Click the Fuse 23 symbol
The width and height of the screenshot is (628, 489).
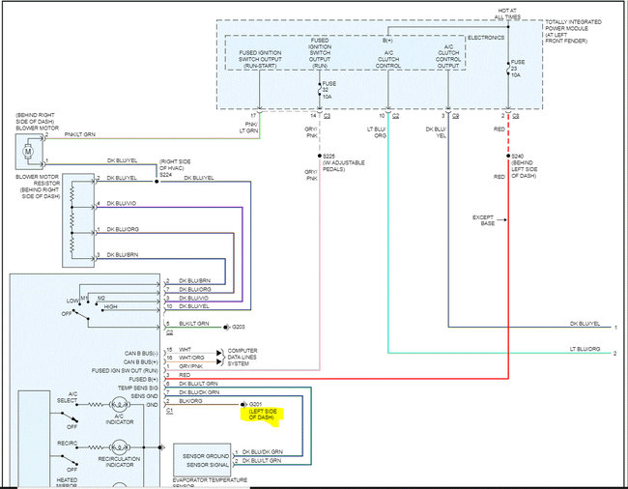point(508,69)
